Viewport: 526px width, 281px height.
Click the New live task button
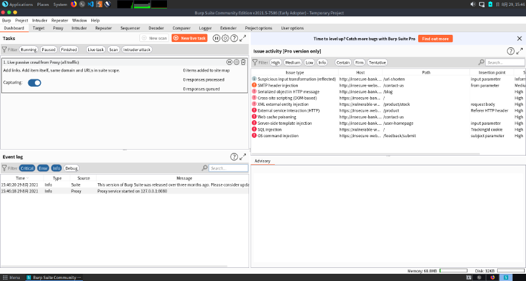(189, 38)
